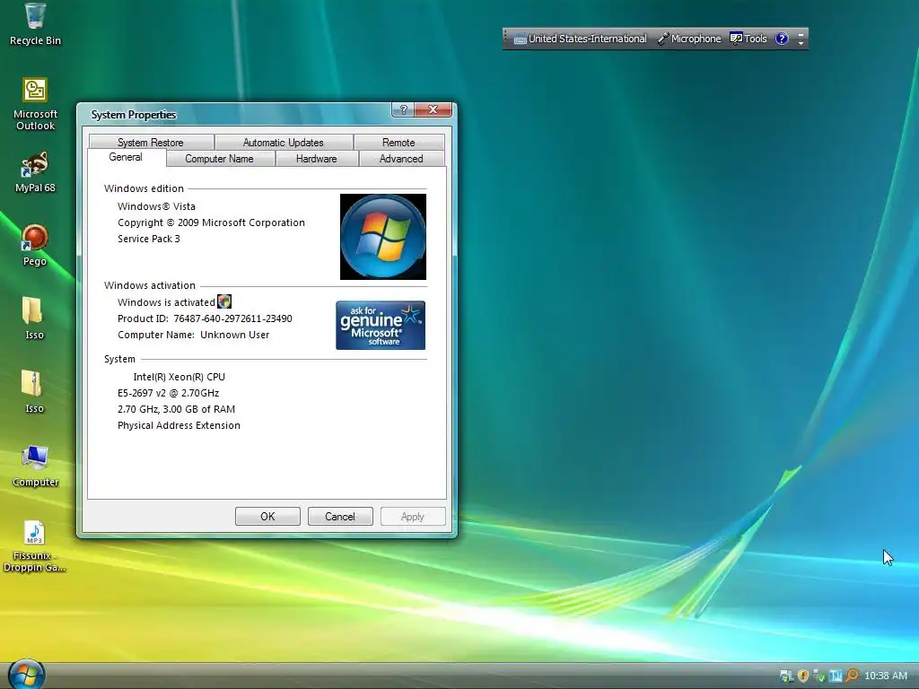Click the System Properties title bar
919x689 pixels.
234,114
